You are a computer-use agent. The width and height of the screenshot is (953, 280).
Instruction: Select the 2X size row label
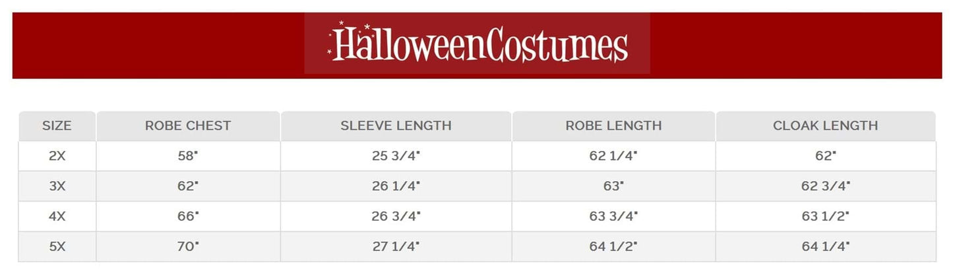[57, 156]
